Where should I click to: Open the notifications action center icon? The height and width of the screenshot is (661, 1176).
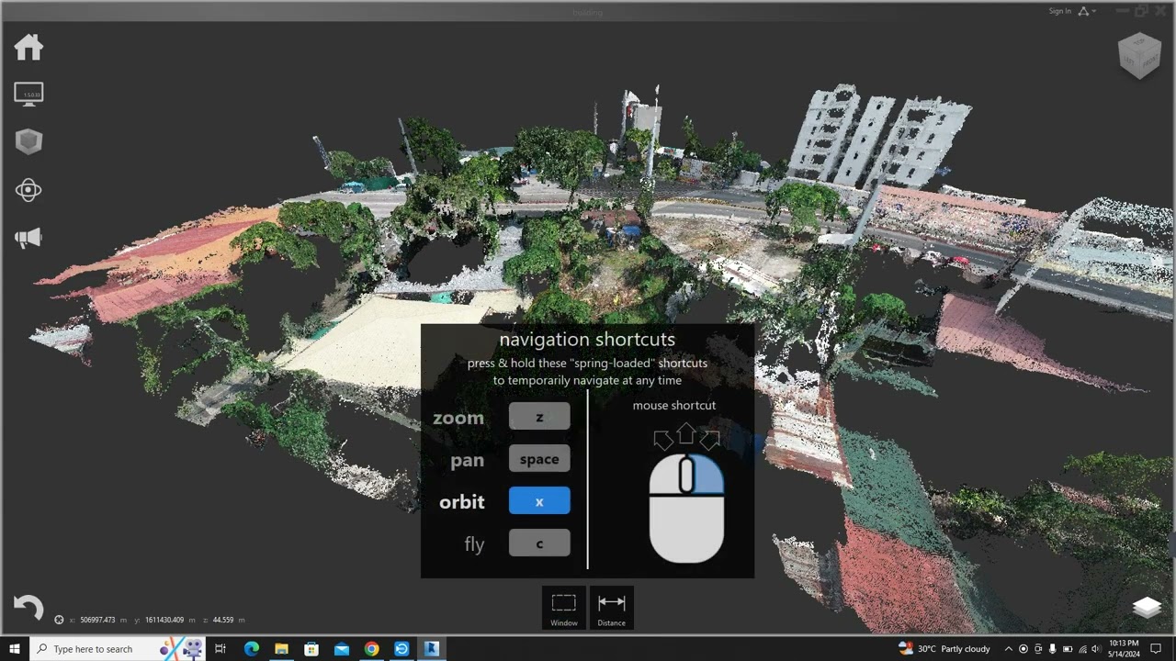point(1158,649)
